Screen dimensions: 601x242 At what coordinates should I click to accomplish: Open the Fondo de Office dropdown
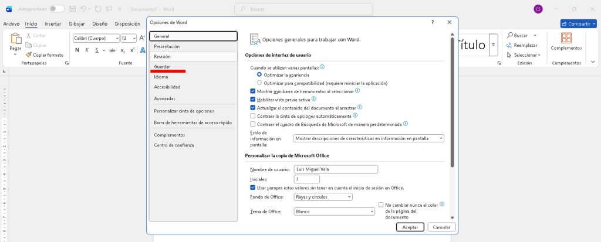[323, 197]
